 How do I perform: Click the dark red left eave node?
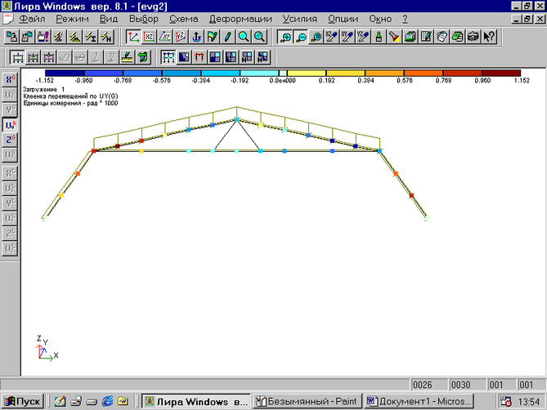93,151
